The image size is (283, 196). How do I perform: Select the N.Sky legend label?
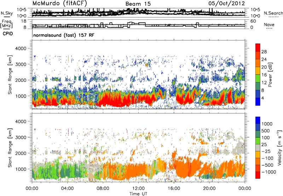(x=7, y=13)
